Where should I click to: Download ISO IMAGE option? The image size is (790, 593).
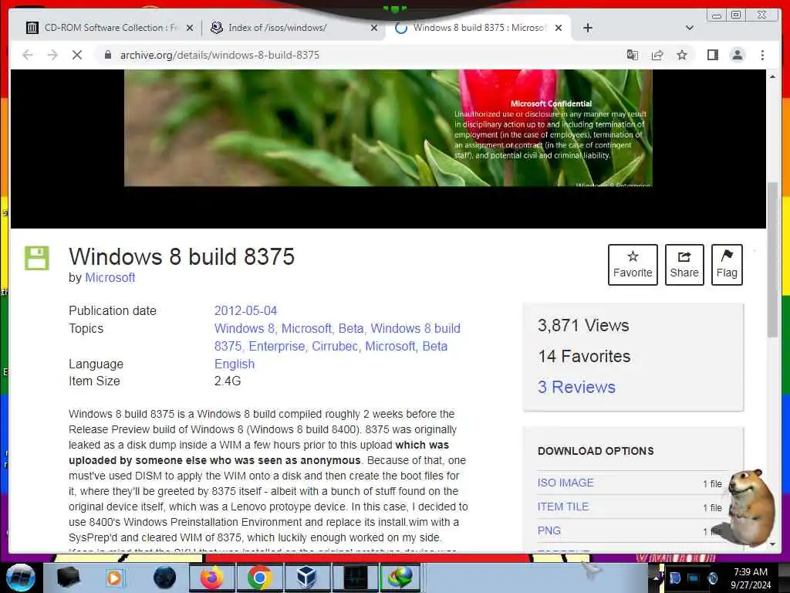click(x=565, y=483)
